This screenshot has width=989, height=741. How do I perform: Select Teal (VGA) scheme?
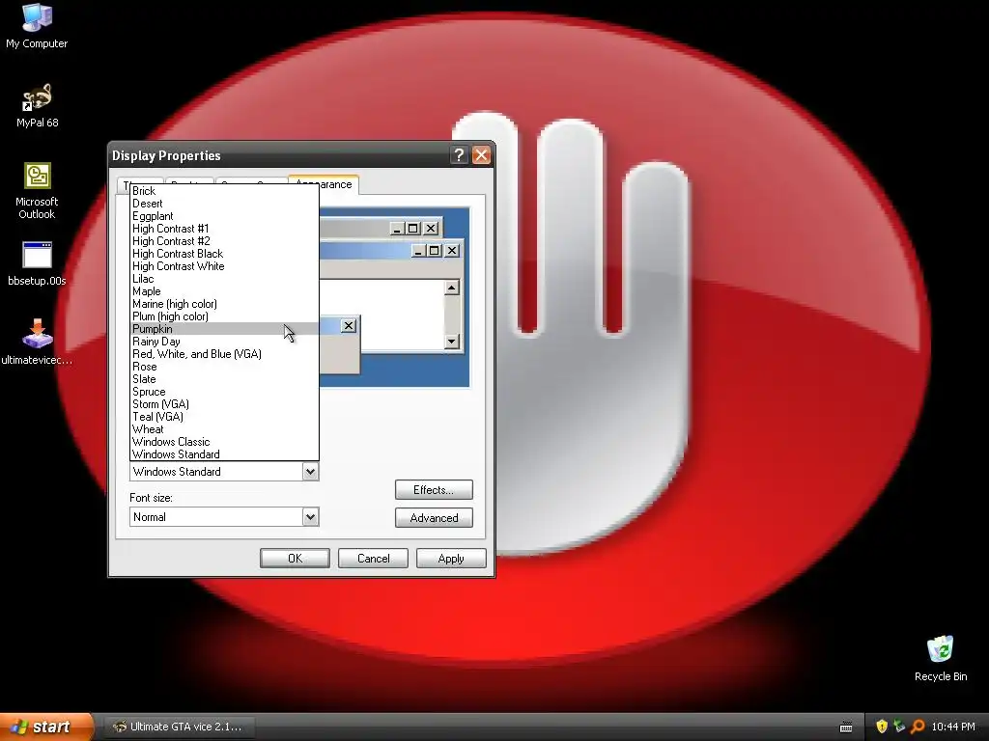click(224, 417)
